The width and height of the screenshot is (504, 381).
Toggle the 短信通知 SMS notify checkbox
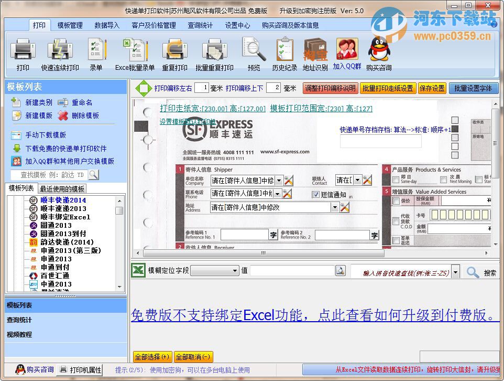click(x=315, y=195)
